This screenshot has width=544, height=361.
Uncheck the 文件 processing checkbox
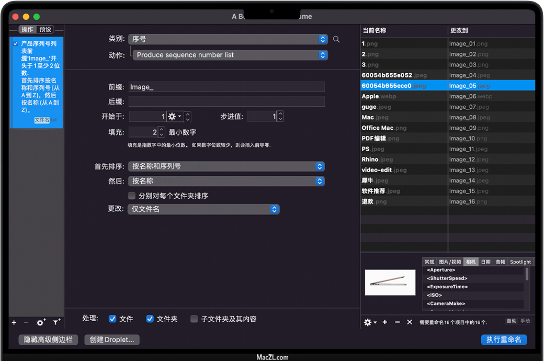click(x=112, y=319)
